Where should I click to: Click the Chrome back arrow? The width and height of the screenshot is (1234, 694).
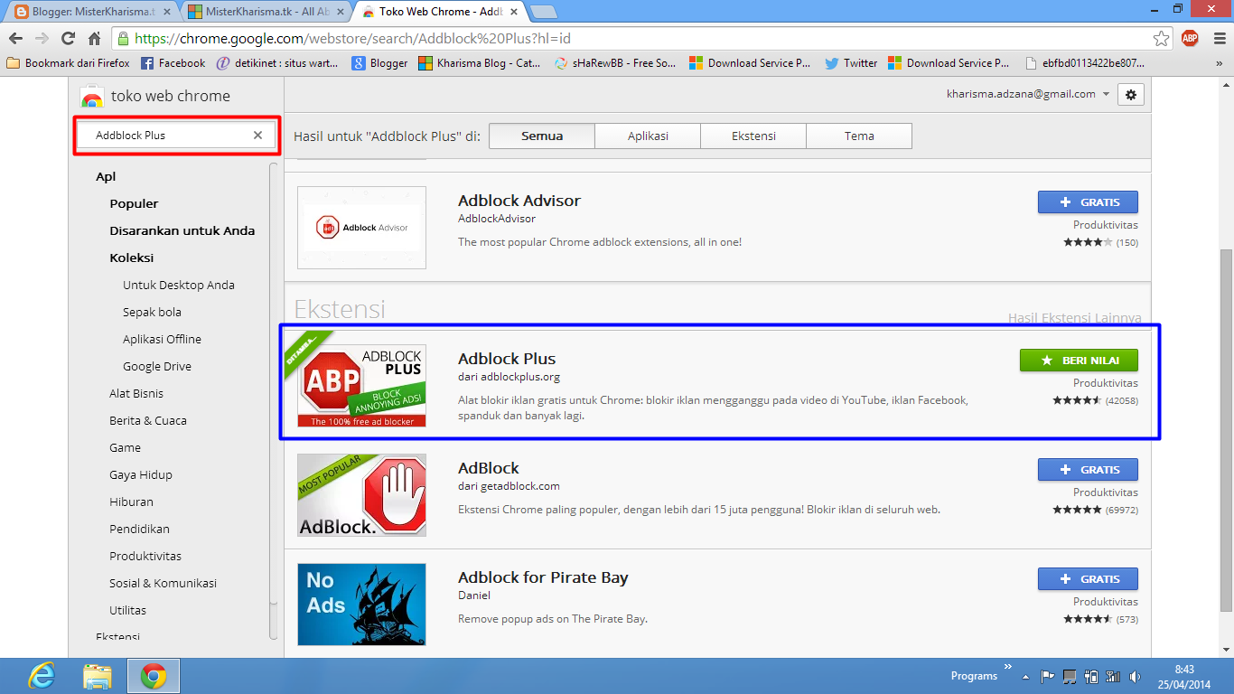point(15,39)
